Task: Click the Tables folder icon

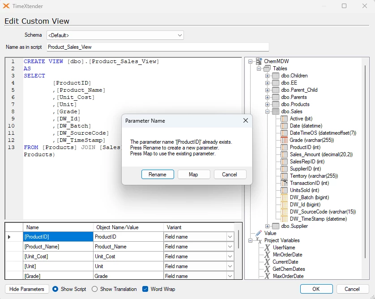Action: 267,68
